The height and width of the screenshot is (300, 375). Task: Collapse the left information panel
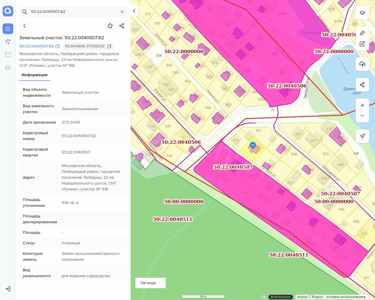coord(134,11)
